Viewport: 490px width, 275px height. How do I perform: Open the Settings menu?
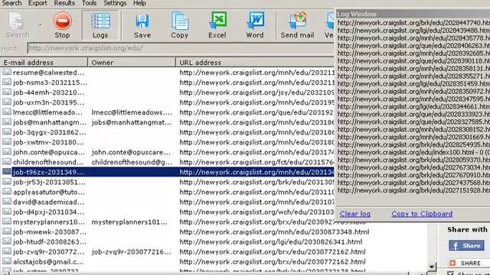(x=115, y=3)
